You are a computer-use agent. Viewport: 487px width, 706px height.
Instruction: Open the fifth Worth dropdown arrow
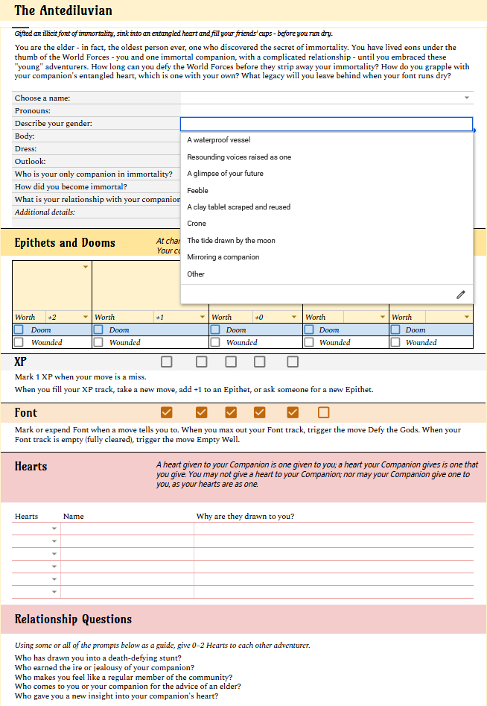(467, 317)
